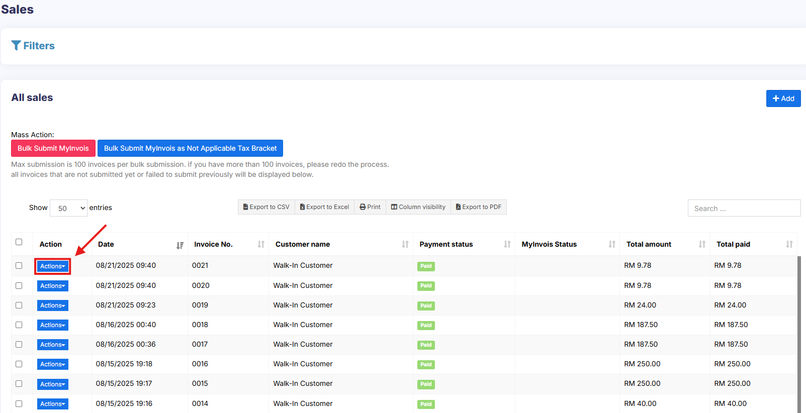Click the Search input field

coord(744,209)
